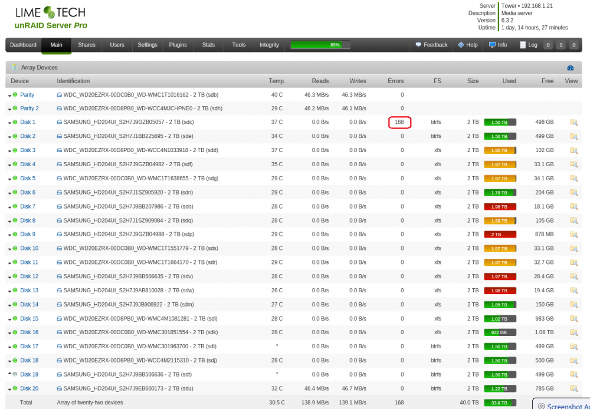Click the drive icon beside the Disk 17 identification
The width and height of the screenshot is (590, 409).
60,346
